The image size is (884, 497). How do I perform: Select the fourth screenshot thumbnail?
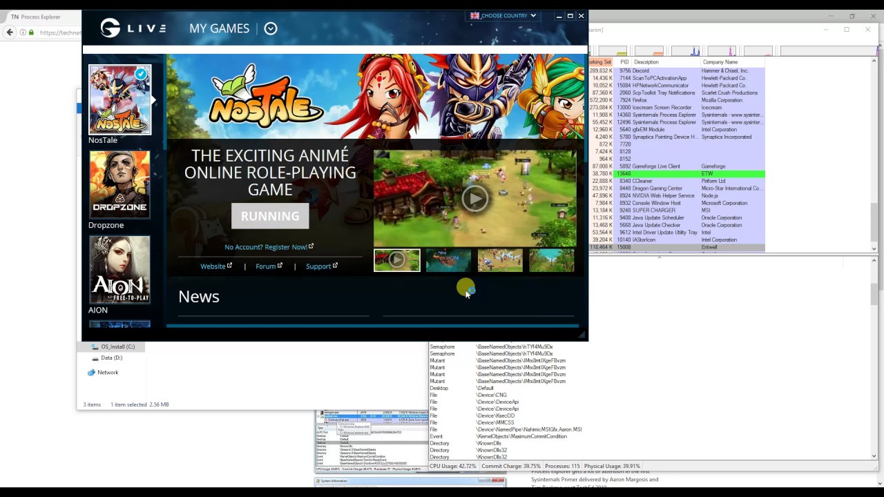tap(552, 260)
